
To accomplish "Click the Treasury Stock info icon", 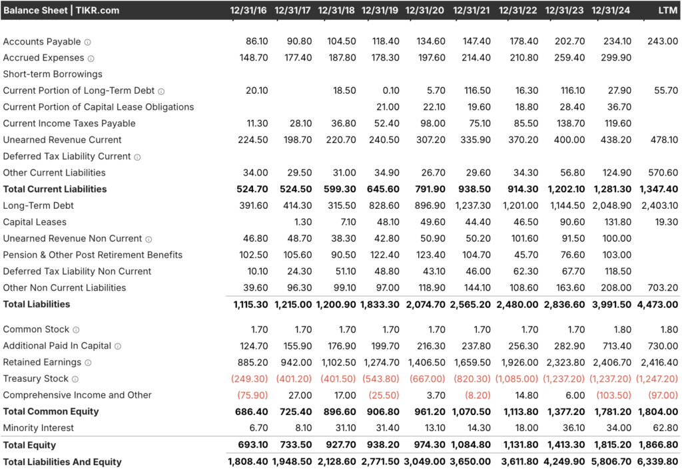I will tap(75, 379).
